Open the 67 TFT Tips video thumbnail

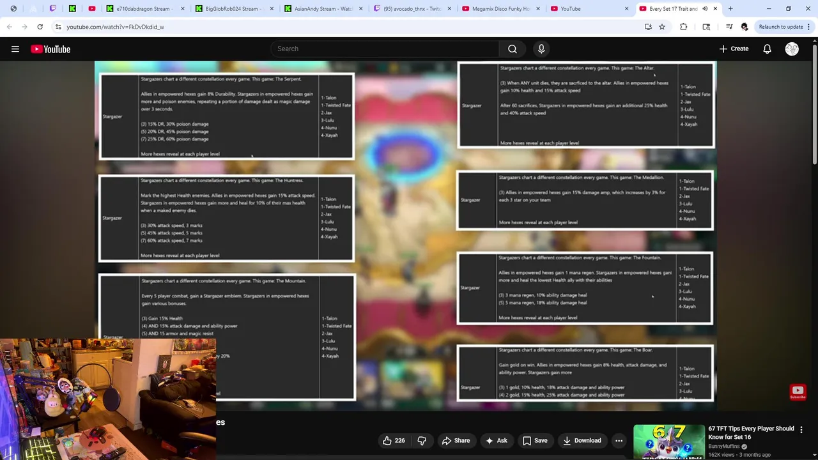click(668, 442)
